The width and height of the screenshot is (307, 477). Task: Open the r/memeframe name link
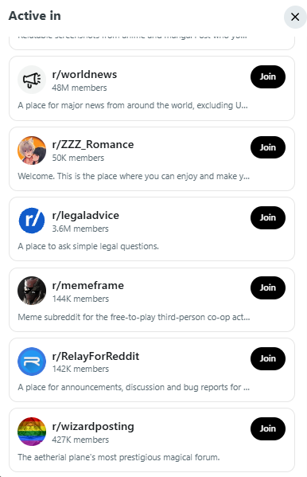87,285
